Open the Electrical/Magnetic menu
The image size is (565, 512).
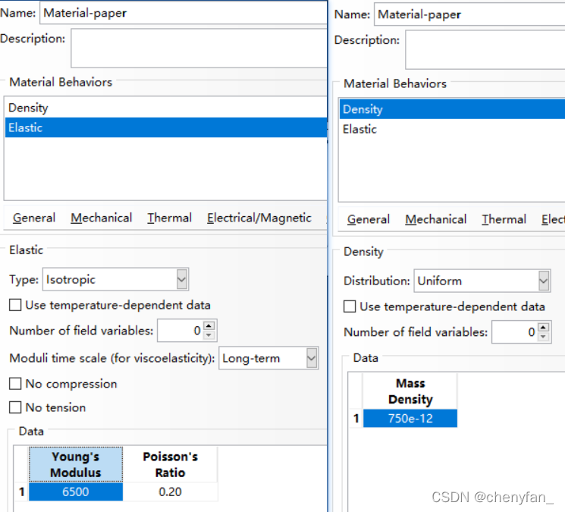pyautogui.click(x=259, y=218)
